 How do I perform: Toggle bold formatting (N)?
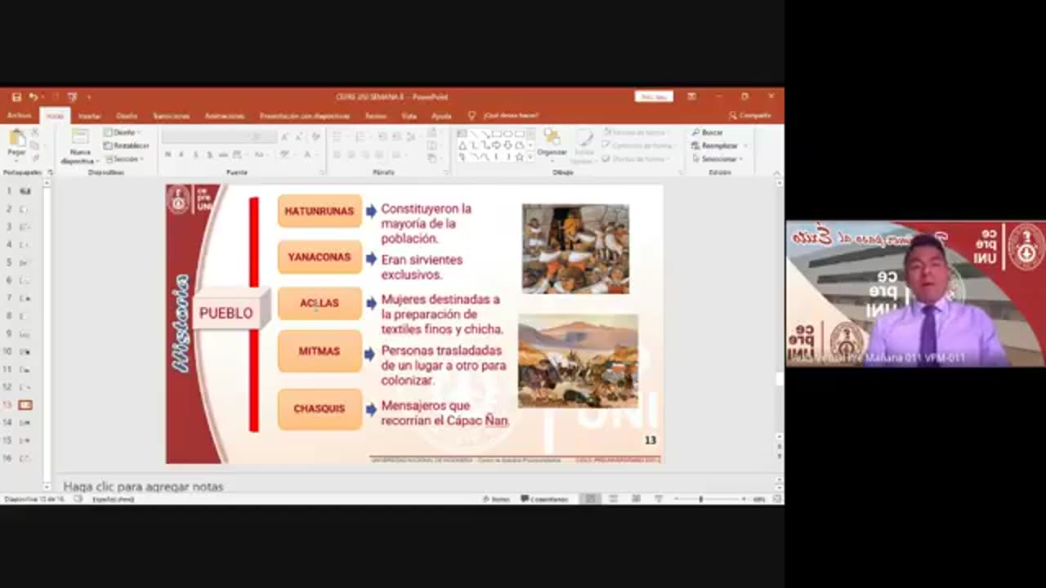coord(168,154)
